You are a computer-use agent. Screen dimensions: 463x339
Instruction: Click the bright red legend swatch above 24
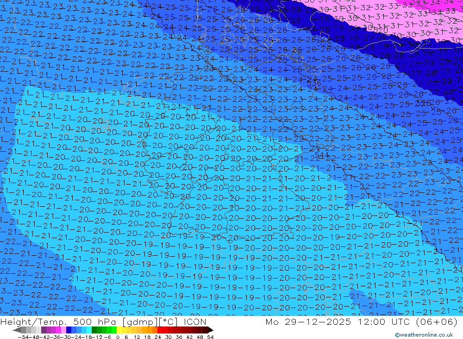point(160,330)
